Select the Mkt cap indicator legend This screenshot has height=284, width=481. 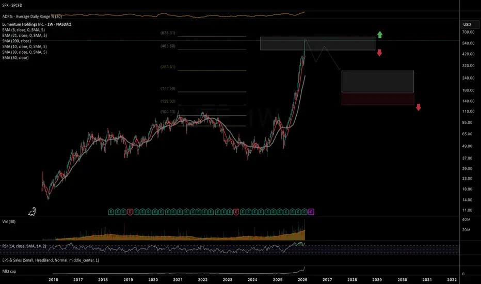click(9, 271)
